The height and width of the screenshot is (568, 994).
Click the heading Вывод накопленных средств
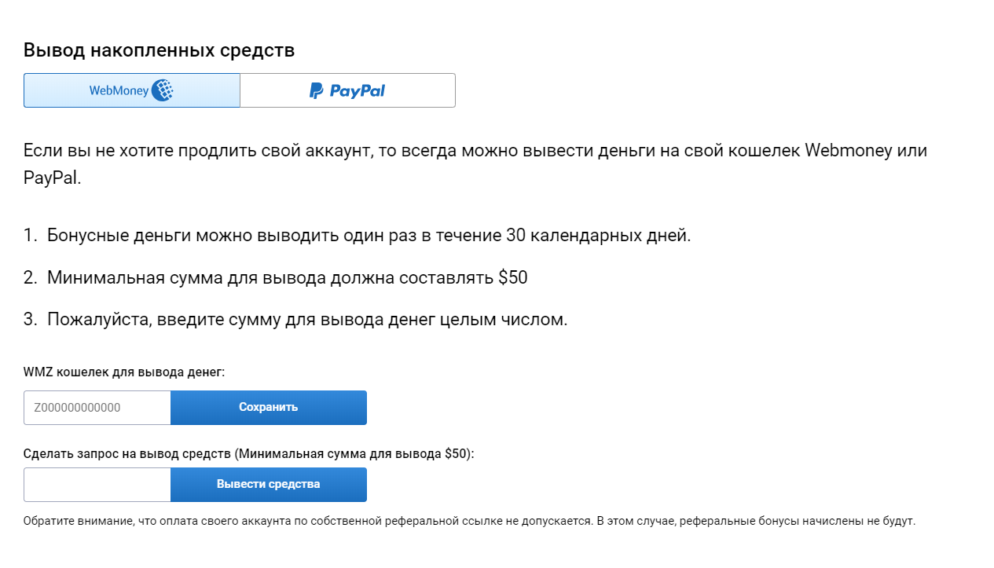coord(160,50)
